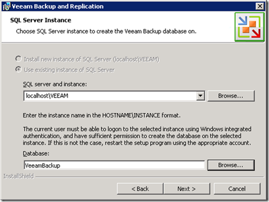The width and height of the screenshot is (269, 202).
Task: Click the Windows integrated authentication note
Action: (x=137, y=136)
